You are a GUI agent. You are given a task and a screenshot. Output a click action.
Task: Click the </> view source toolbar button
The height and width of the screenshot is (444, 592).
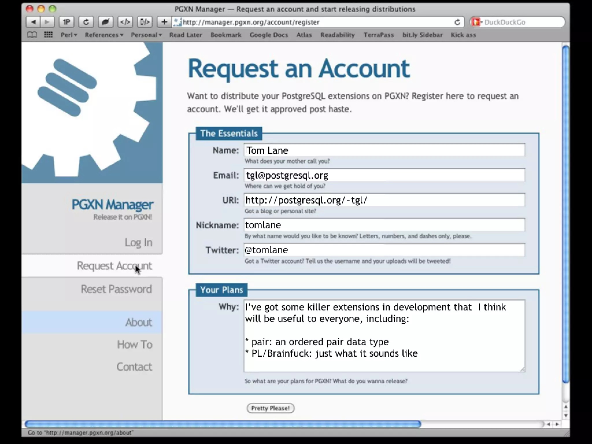click(x=125, y=22)
